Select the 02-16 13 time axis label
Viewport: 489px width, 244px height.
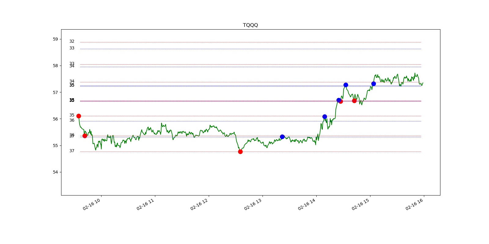tap(253, 204)
